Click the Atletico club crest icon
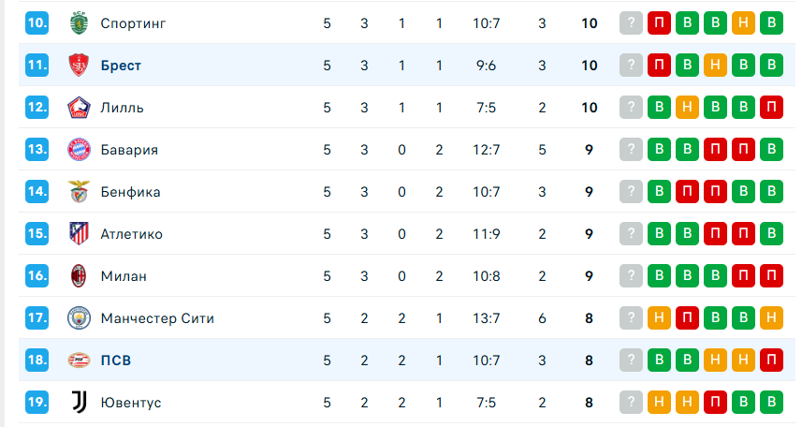This screenshot has width=802, height=427. 78,234
